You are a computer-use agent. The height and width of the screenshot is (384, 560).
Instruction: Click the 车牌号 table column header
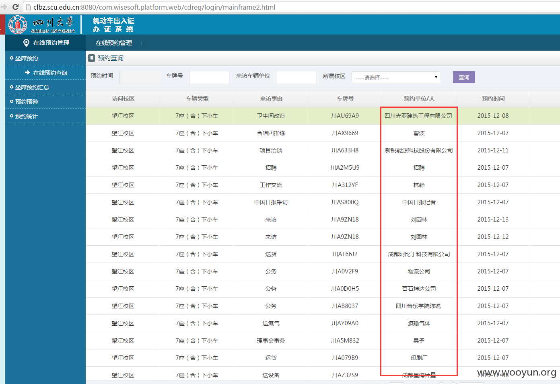(x=345, y=99)
